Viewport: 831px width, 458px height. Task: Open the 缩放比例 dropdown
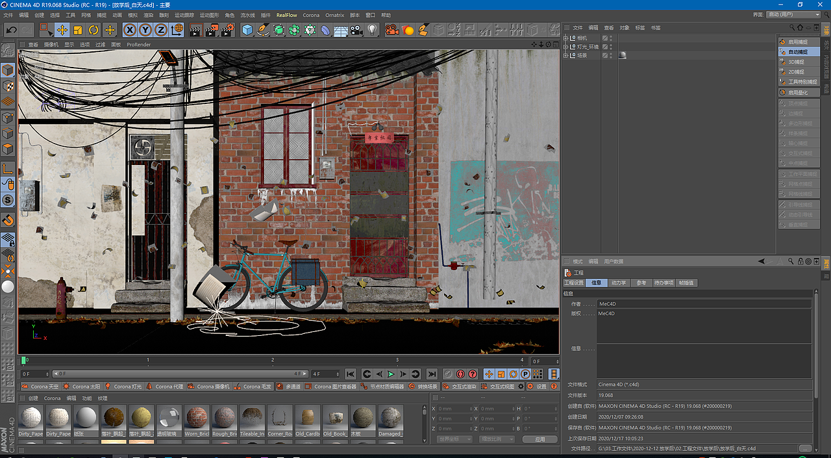pyautogui.click(x=496, y=439)
